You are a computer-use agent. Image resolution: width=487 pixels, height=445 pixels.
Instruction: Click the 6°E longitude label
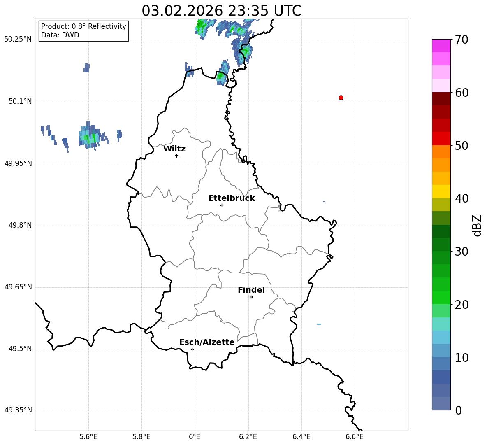[x=195, y=437]
